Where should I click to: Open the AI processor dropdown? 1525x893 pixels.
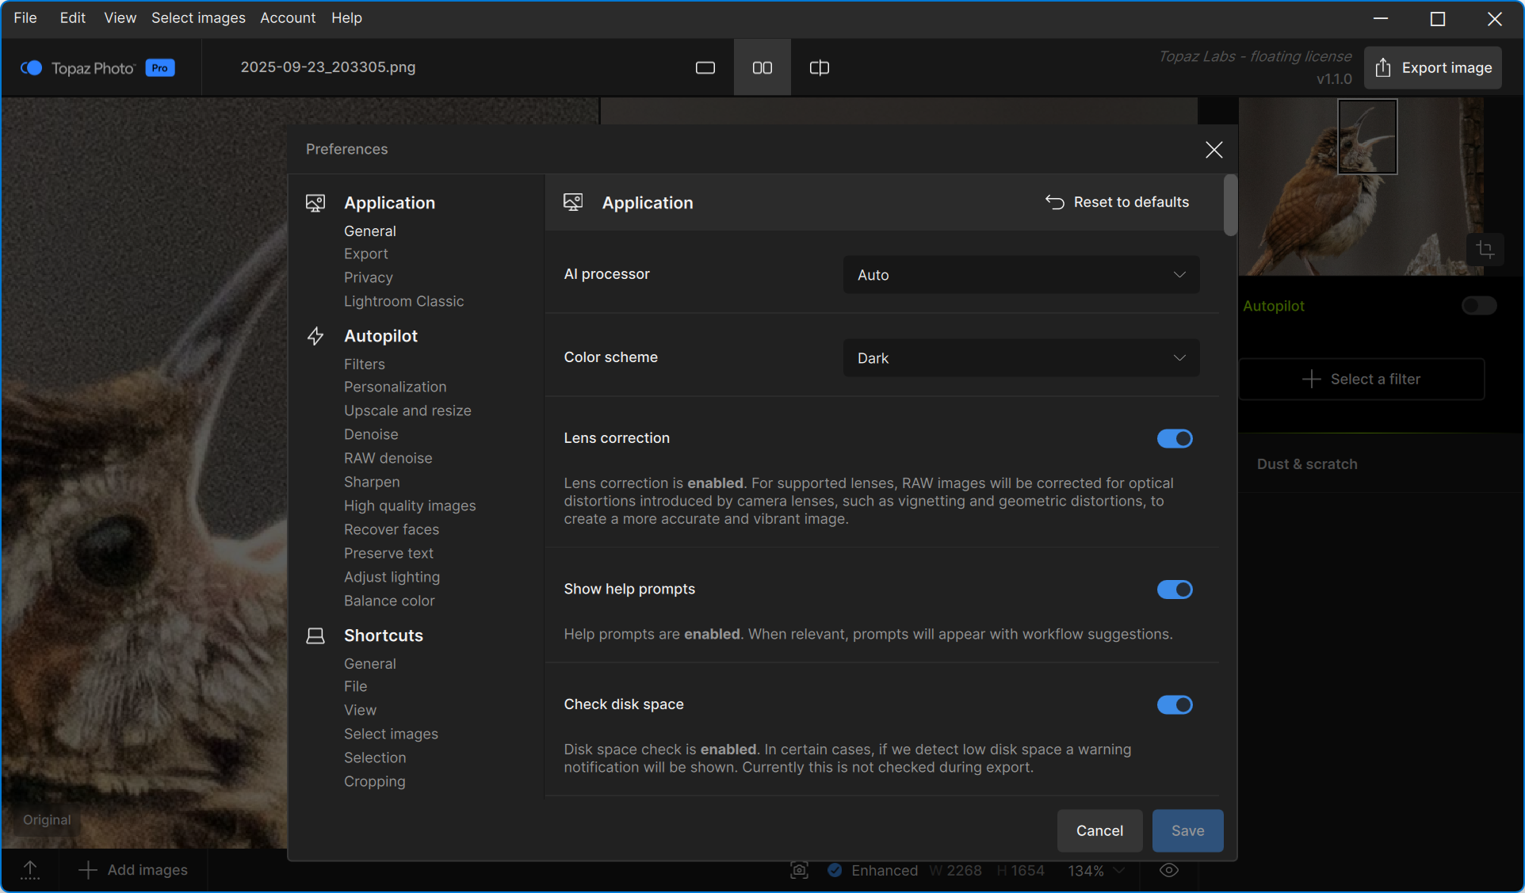pyautogui.click(x=1020, y=275)
